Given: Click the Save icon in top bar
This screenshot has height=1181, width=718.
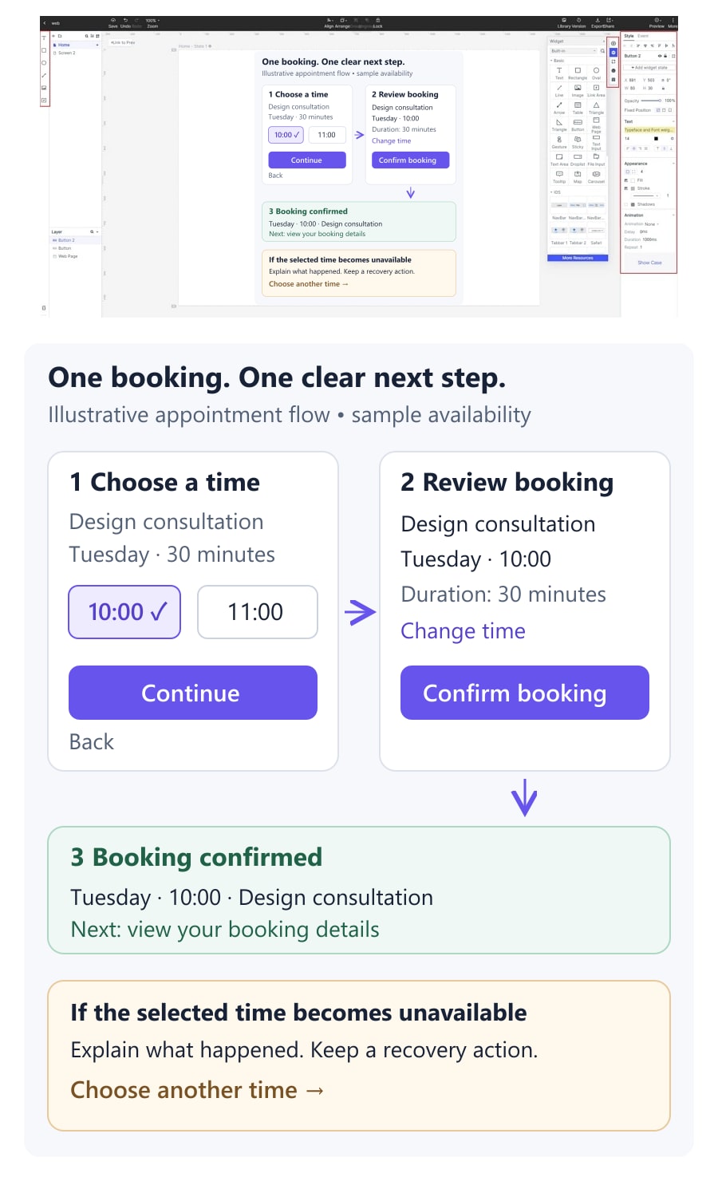Looking at the screenshot, I should point(112,22).
